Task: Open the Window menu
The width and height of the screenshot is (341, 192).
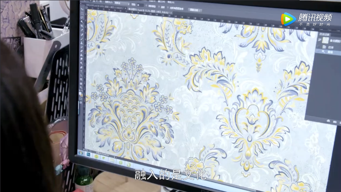Action: (162, 2)
